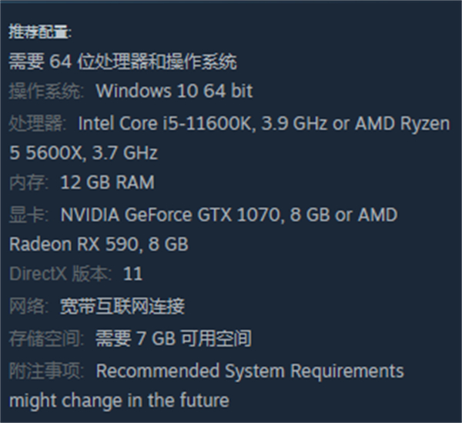Select Windows 10 64 bit text
Viewport: 462px width, 423px height.
click(174, 91)
